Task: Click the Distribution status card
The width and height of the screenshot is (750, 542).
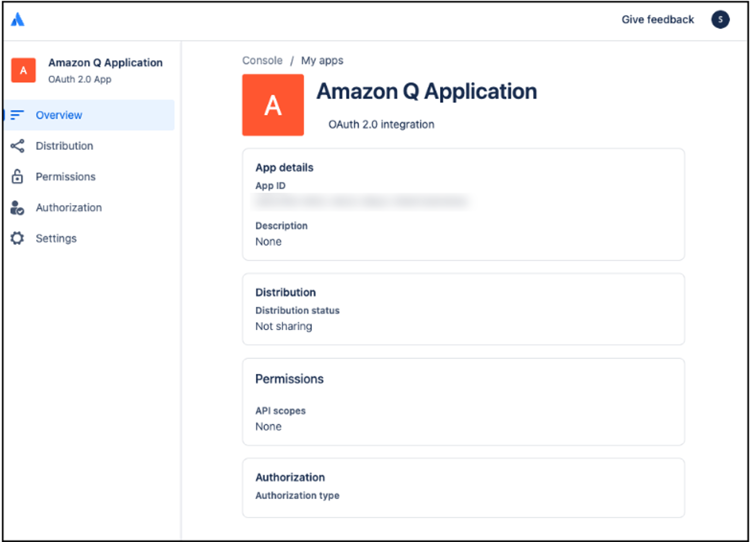Action: pyautogui.click(x=463, y=309)
